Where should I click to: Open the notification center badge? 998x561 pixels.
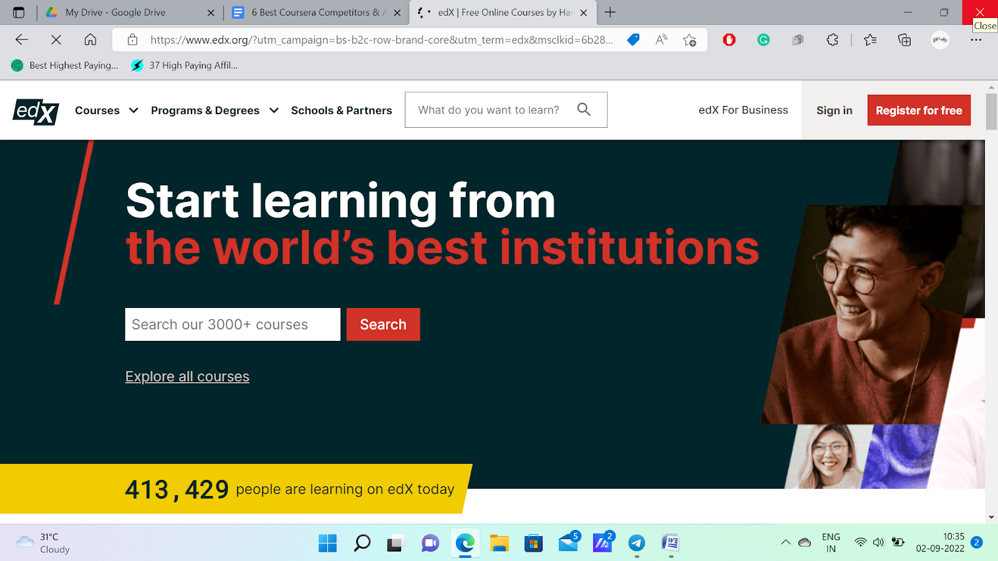click(977, 542)
